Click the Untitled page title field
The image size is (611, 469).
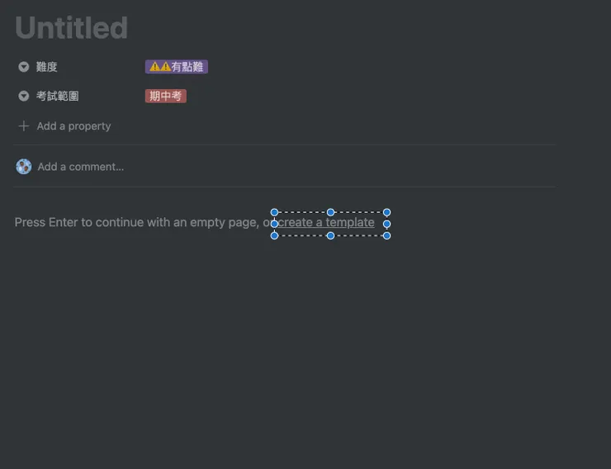click(72, 28)
